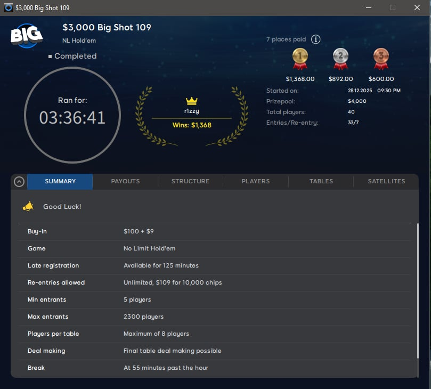This screenshot has width=431, height=389.
Task: Click the megaphone announcement icon
Action: 28,206
